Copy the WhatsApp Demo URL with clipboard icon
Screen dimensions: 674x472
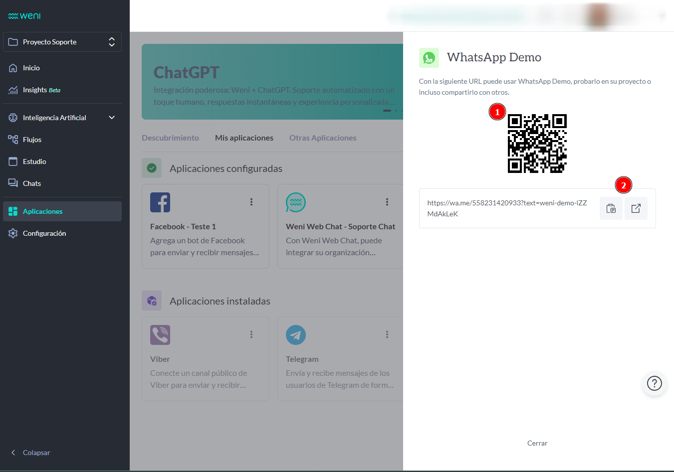click(x=611, y=208)
